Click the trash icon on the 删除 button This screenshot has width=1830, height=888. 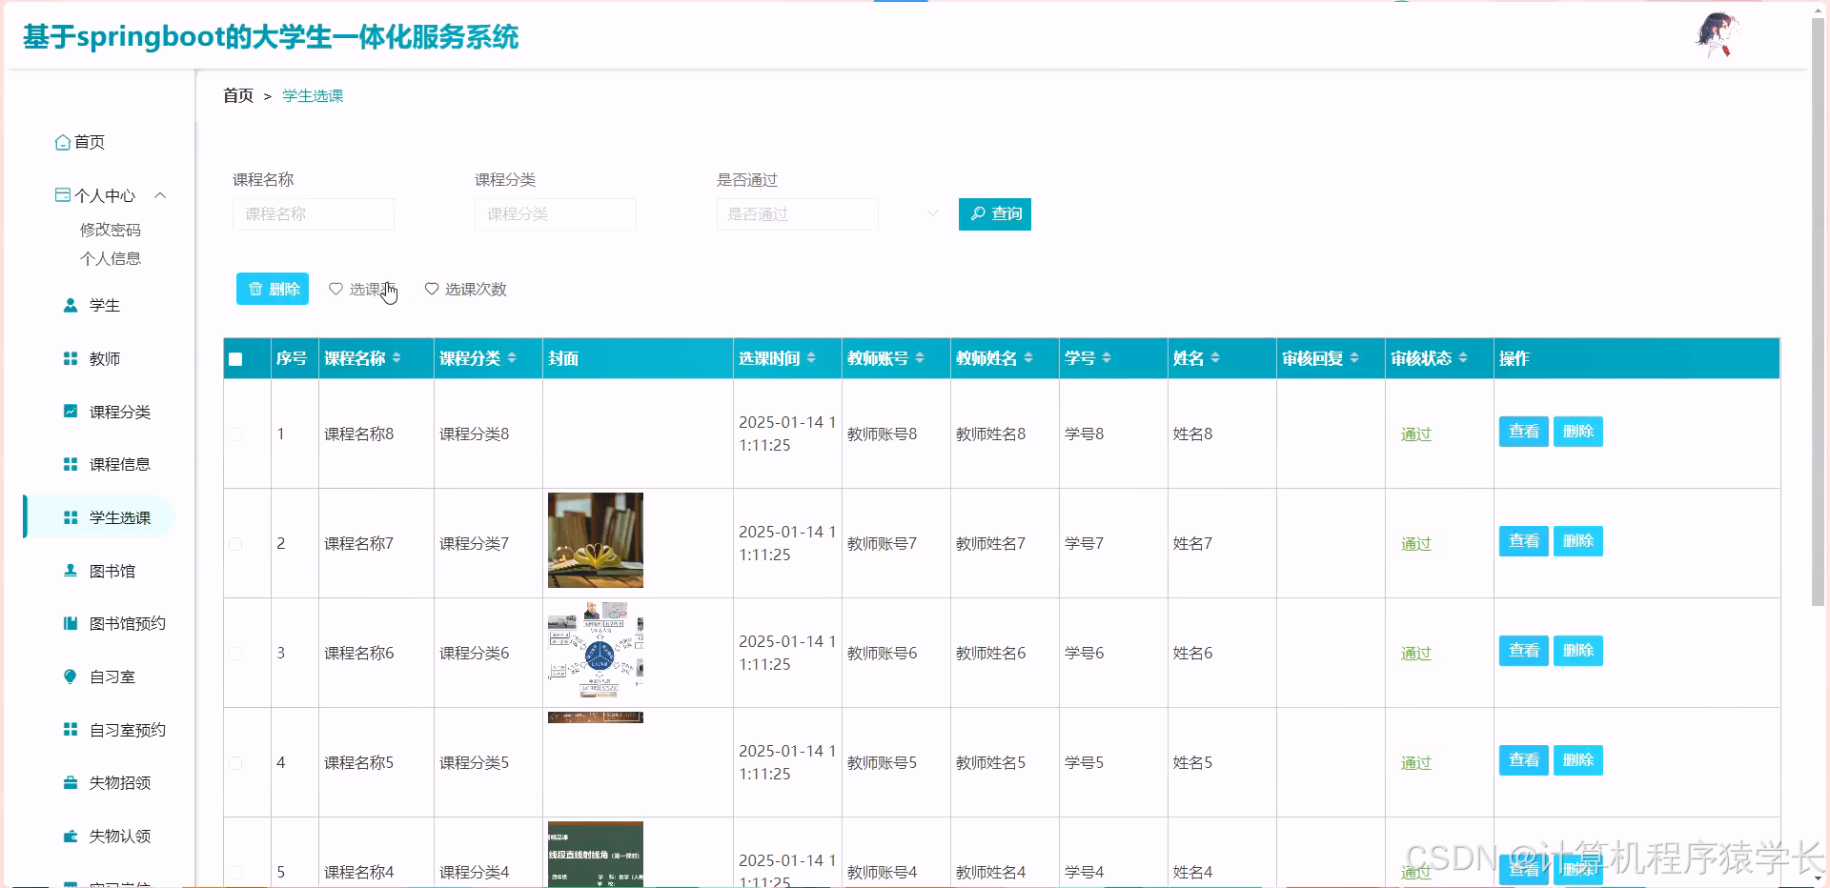tap(255, 288)
